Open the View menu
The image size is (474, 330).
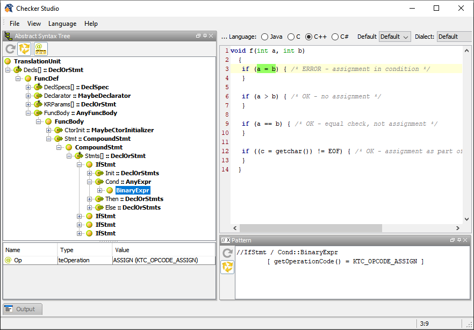(34, 24)
